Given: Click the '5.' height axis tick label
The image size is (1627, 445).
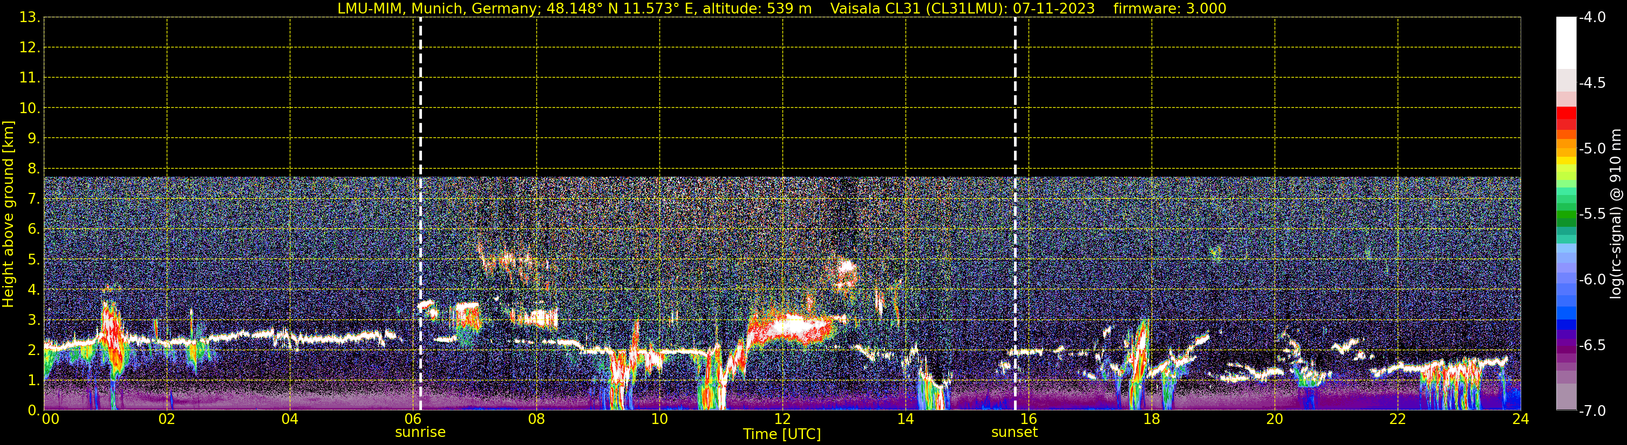Looking at the screenshot, I should (x=33, y=259).
